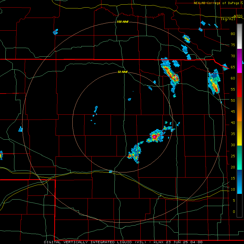Select the 40 value on the VIL scale

pyautogui.click(x=233, y=123)
